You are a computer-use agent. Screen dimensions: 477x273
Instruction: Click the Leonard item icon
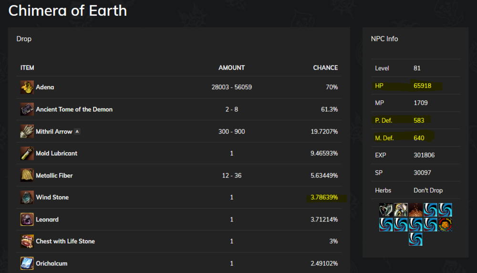coord(27,220)
